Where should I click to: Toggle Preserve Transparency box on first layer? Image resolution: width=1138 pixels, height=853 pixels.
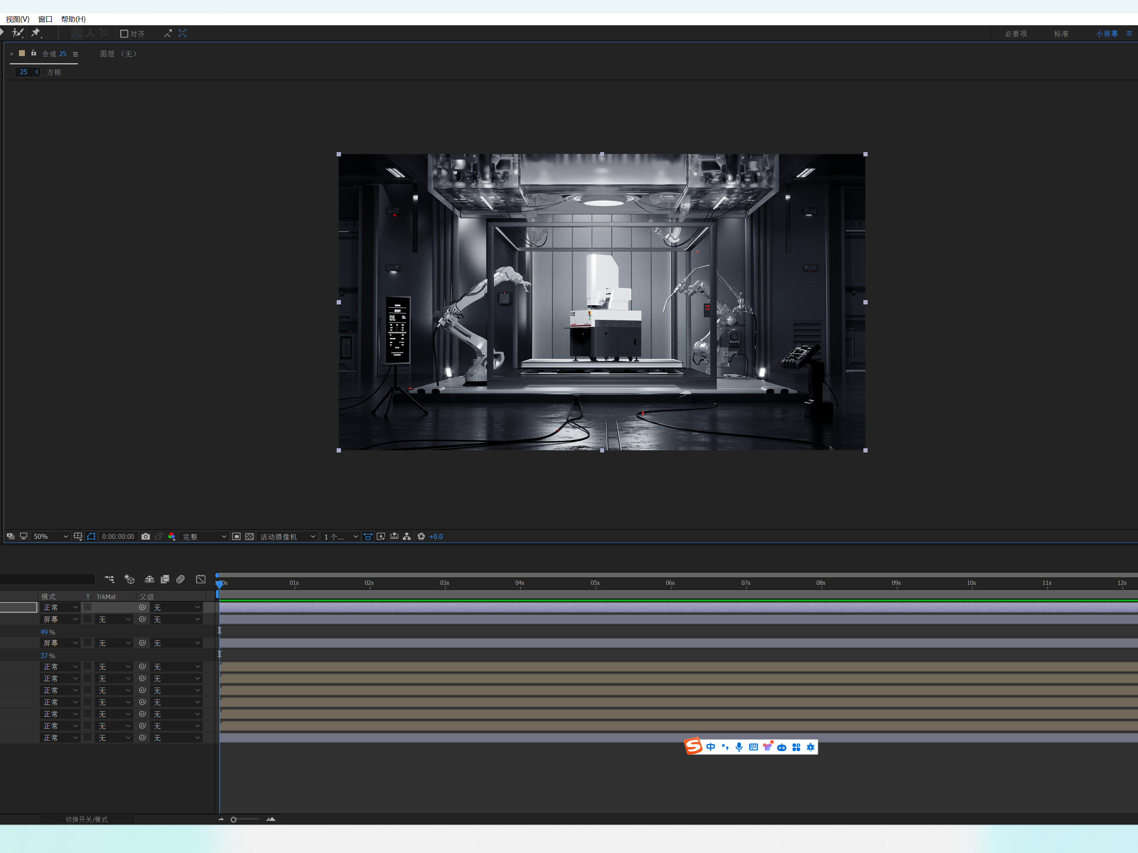pos(87,607)
